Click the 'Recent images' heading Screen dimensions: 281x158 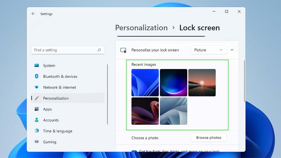pyautogui.click(x=144, y=64)
